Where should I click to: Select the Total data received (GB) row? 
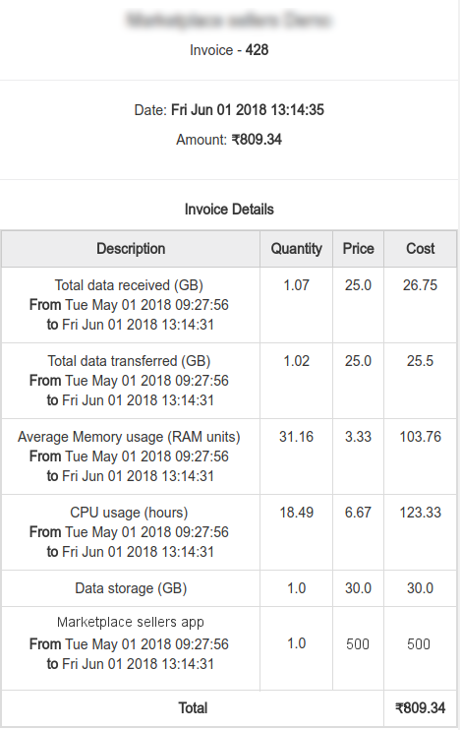click(x=229, y=305)
